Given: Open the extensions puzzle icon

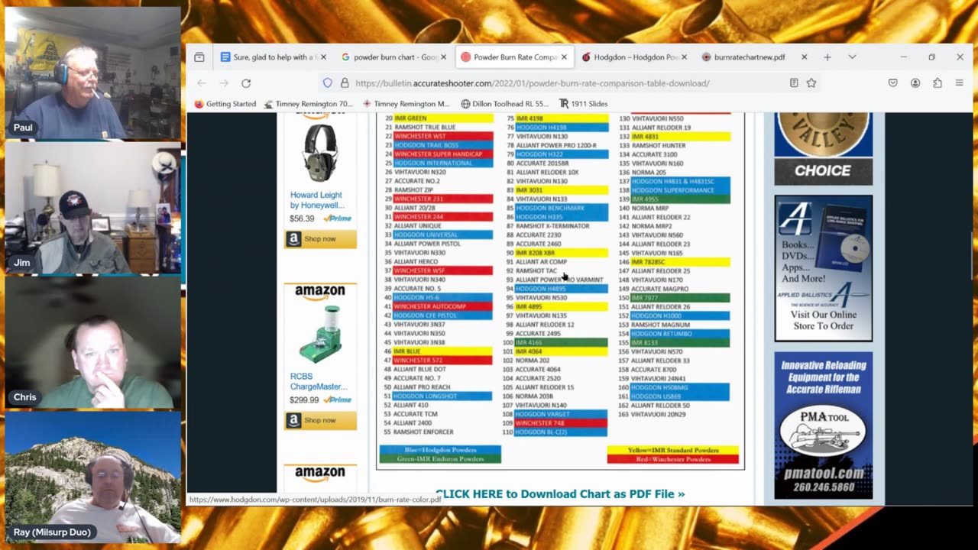Looking at the screenshot, I should point(938,83).
